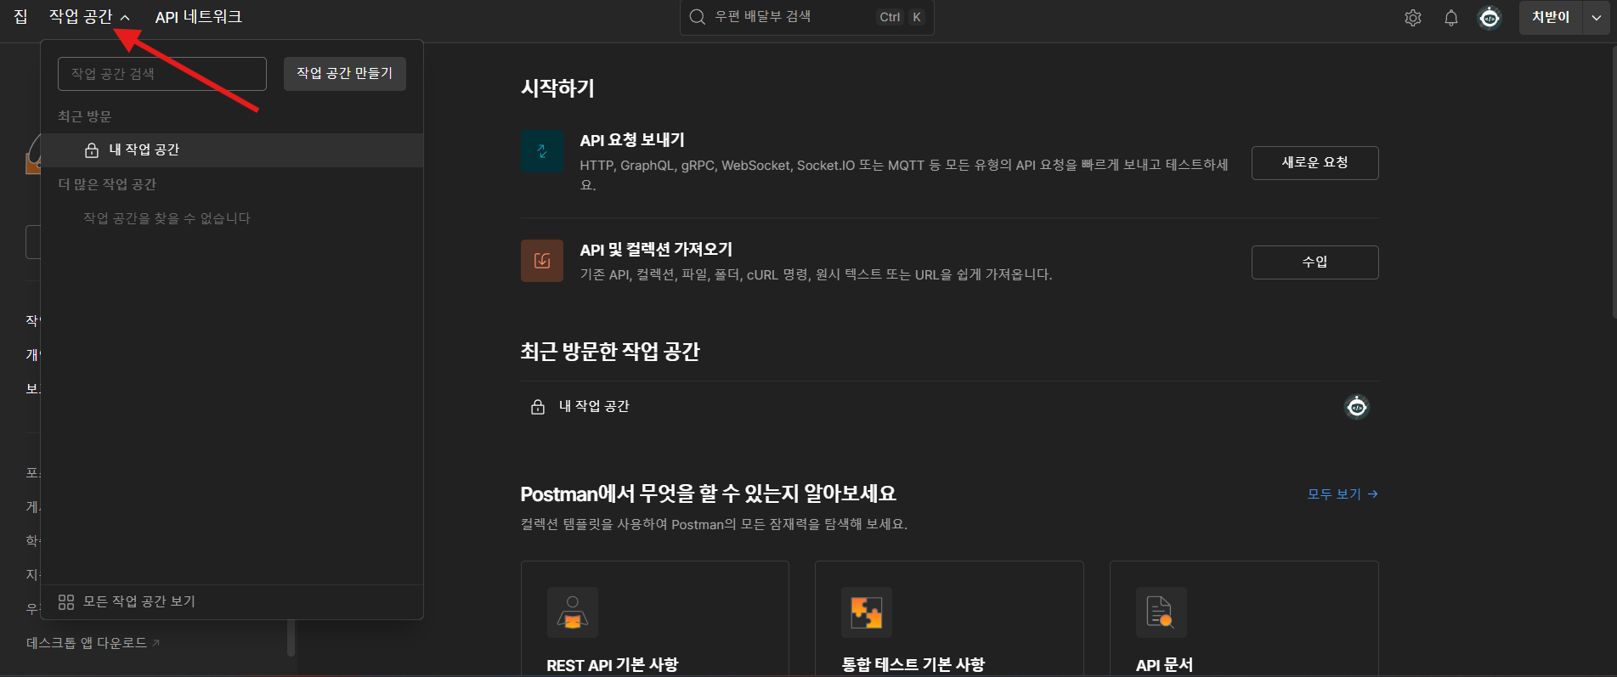Focus the 우편 배달부 검색 search bar

[x=806, y=17]
